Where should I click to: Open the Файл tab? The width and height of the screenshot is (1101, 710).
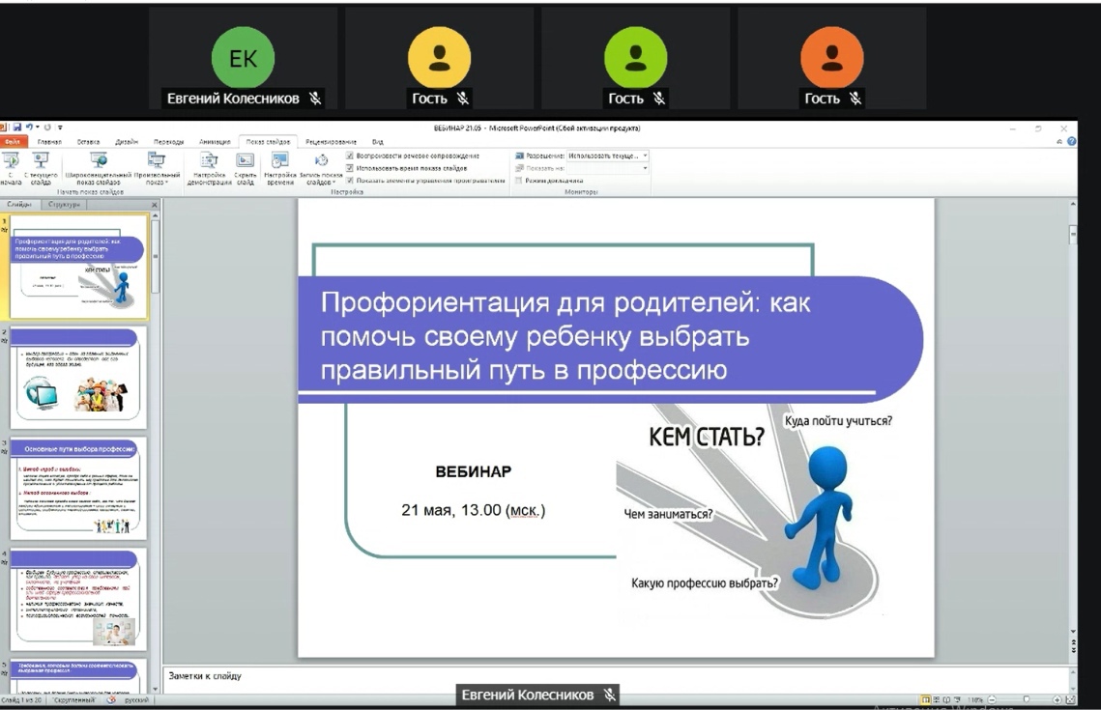13,142
